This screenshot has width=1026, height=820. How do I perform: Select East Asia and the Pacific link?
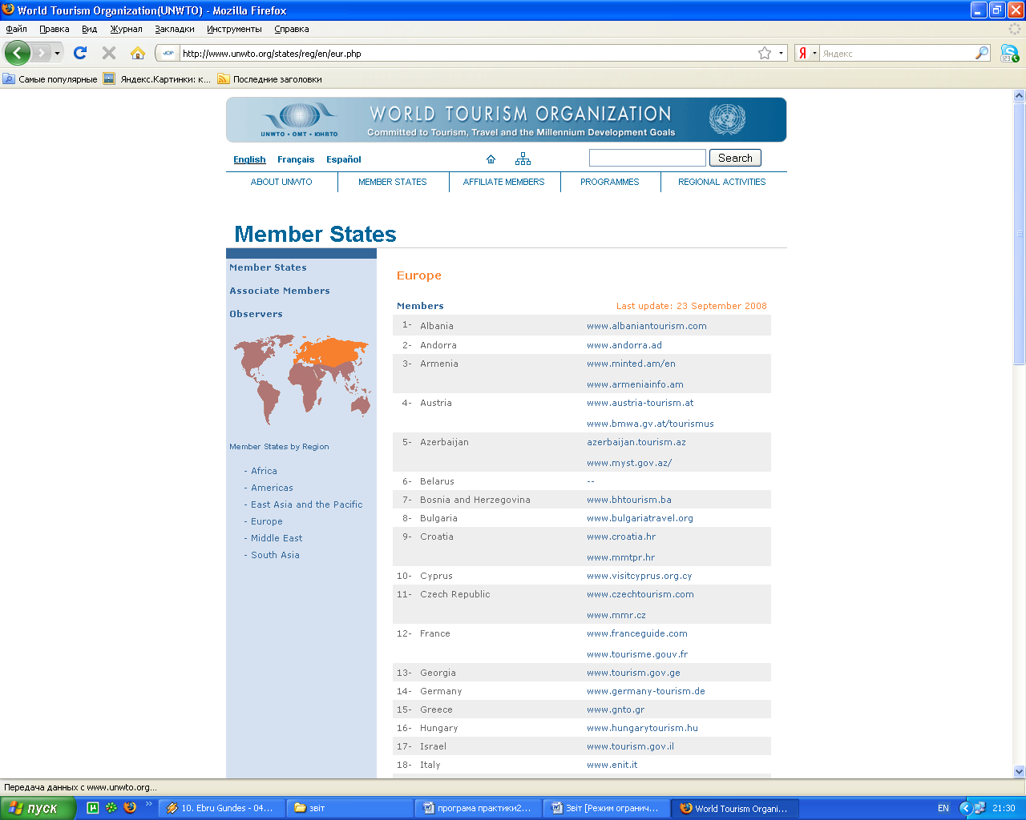pyautogui.click(x=306, y=504)
